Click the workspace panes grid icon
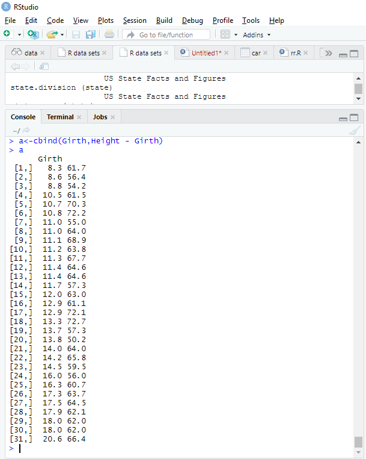The height and width of the screenshot is (459, 366). click(x=225, y=34)
